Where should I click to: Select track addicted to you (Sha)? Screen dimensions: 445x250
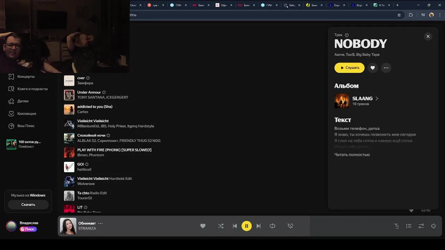click(x=95, y=107)
